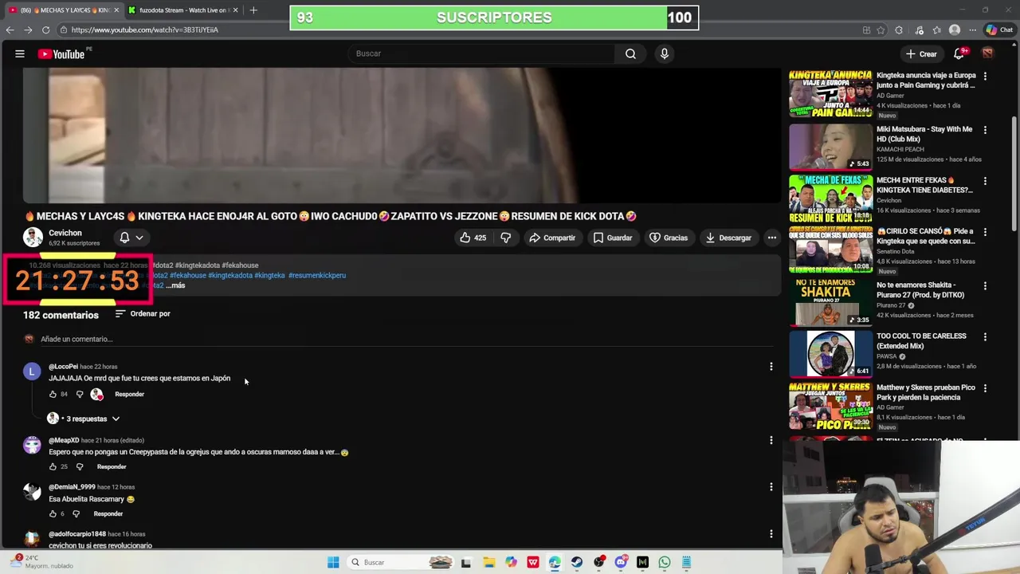Open options for @adolfocarpio1848 comment
This screenshot has height=574, width=1020.
[x=771, y=534]
